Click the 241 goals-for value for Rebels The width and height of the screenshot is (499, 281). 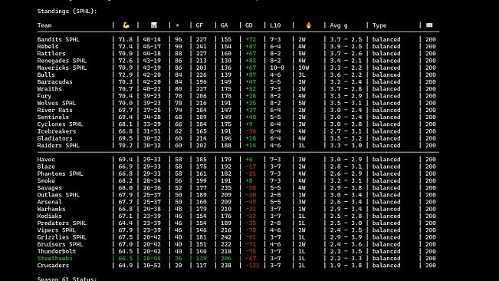click(201, 47)
